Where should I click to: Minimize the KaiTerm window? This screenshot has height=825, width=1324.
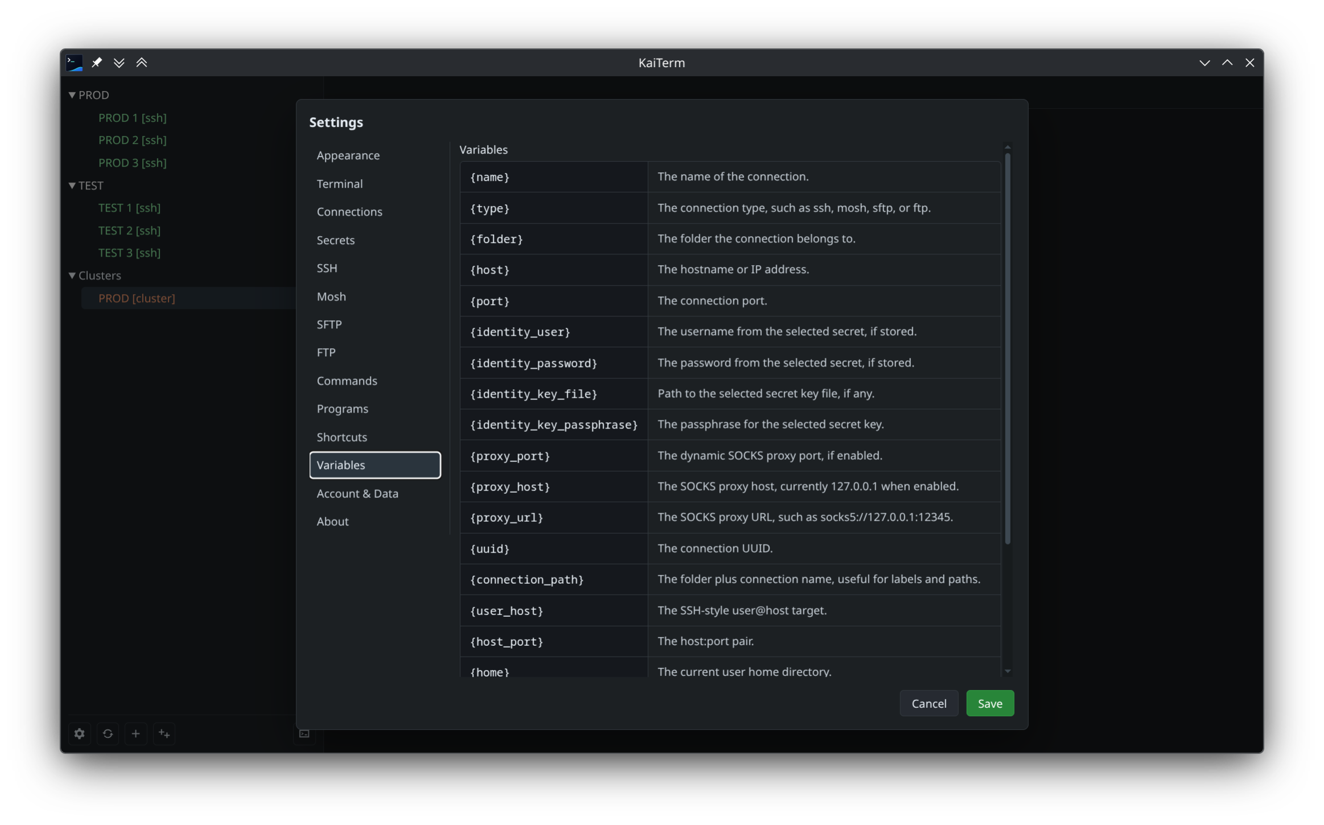click(1204, 63)
